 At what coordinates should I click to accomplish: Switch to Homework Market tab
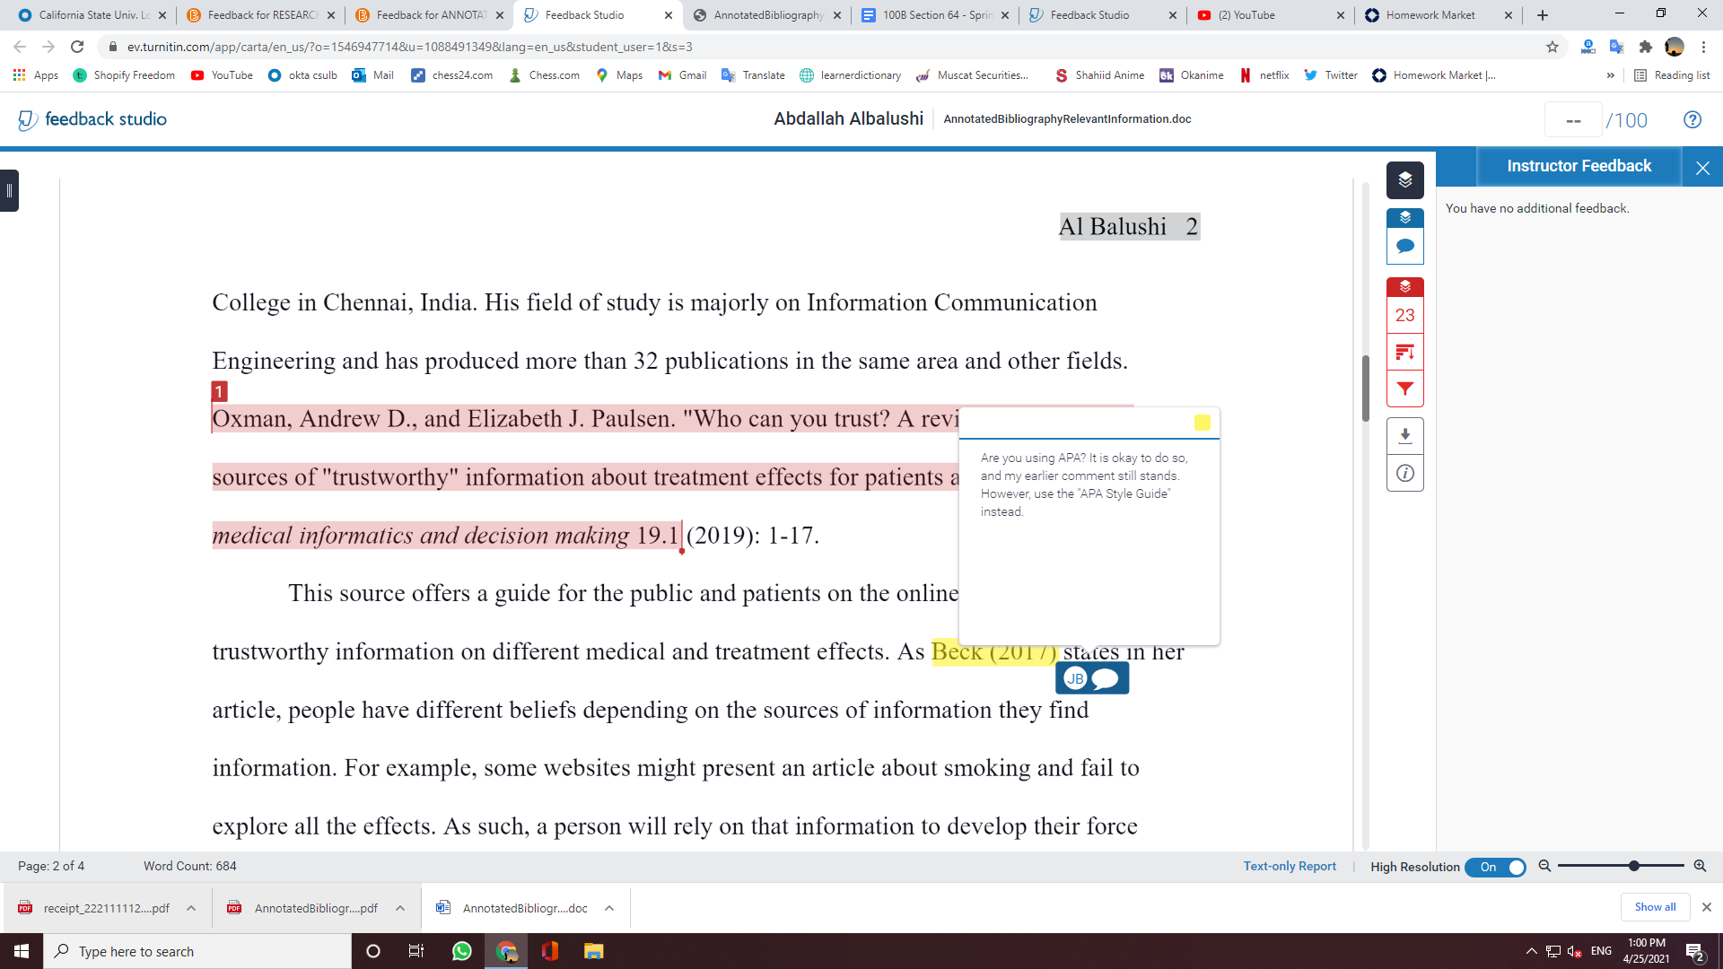point(1439,15)
